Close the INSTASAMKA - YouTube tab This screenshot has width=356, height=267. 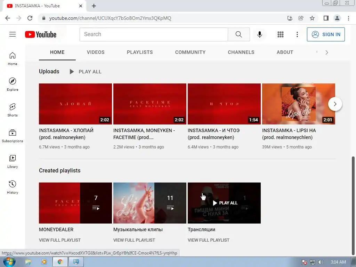coord(81,6)
